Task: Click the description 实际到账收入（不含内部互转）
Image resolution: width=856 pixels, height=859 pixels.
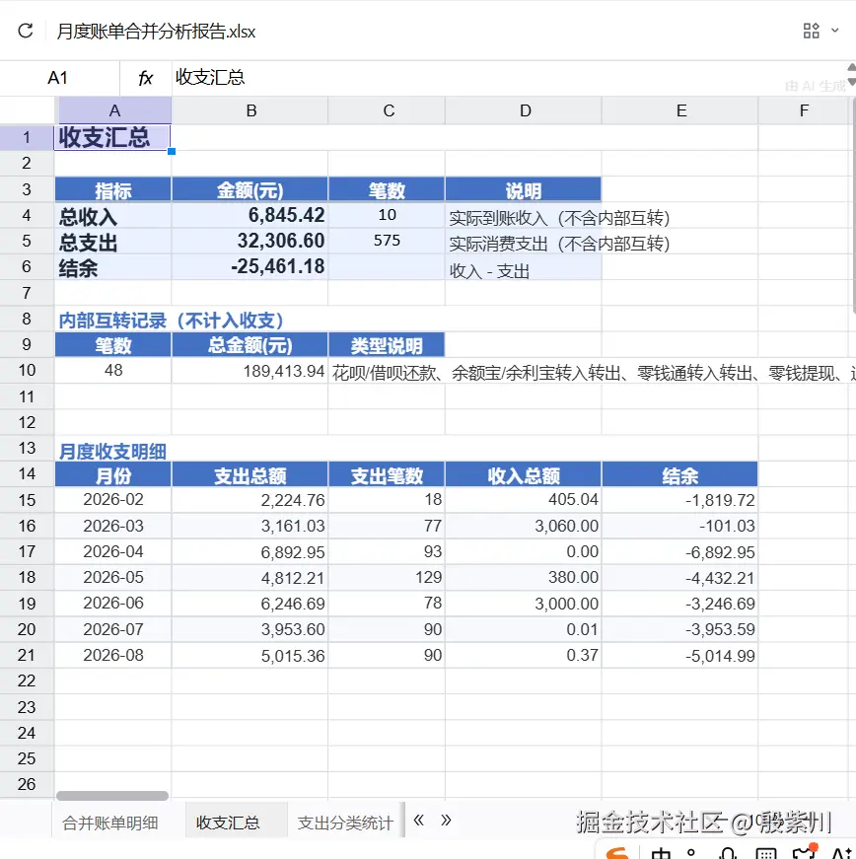Action: (559, 218)
